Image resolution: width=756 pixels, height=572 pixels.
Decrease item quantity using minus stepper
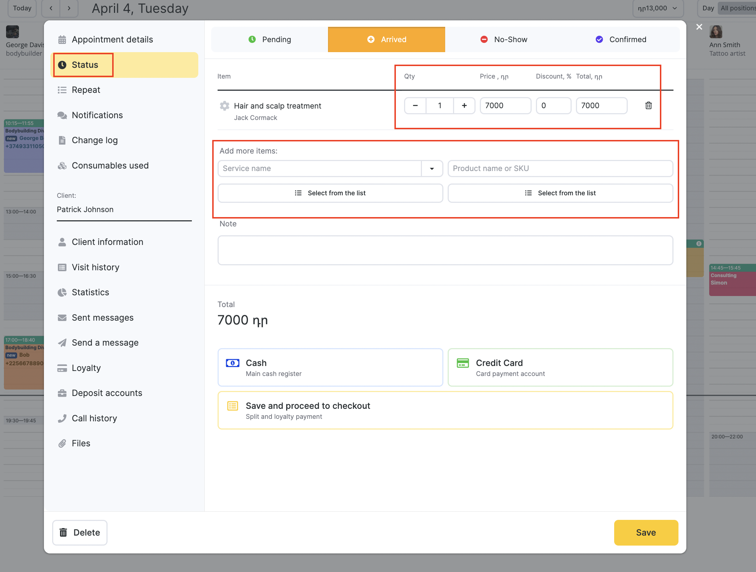415,105
